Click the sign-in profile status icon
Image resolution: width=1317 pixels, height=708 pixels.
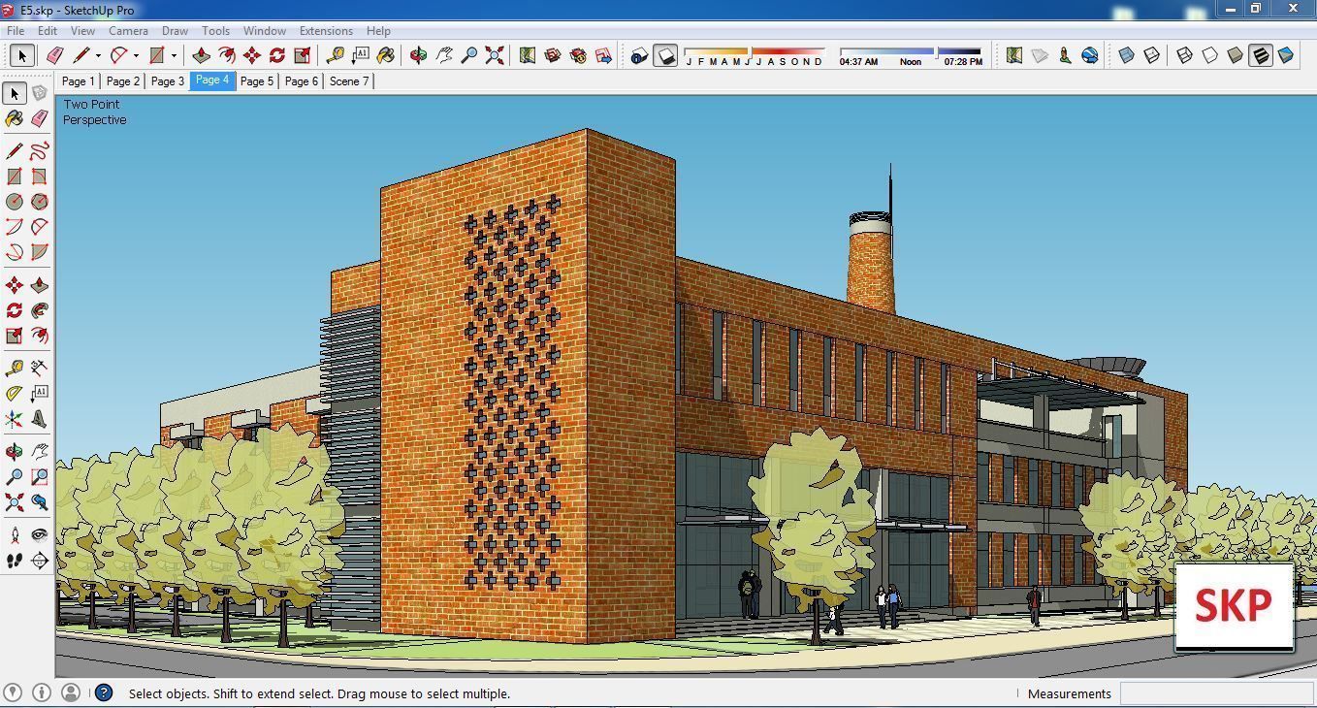coord(70,692)
